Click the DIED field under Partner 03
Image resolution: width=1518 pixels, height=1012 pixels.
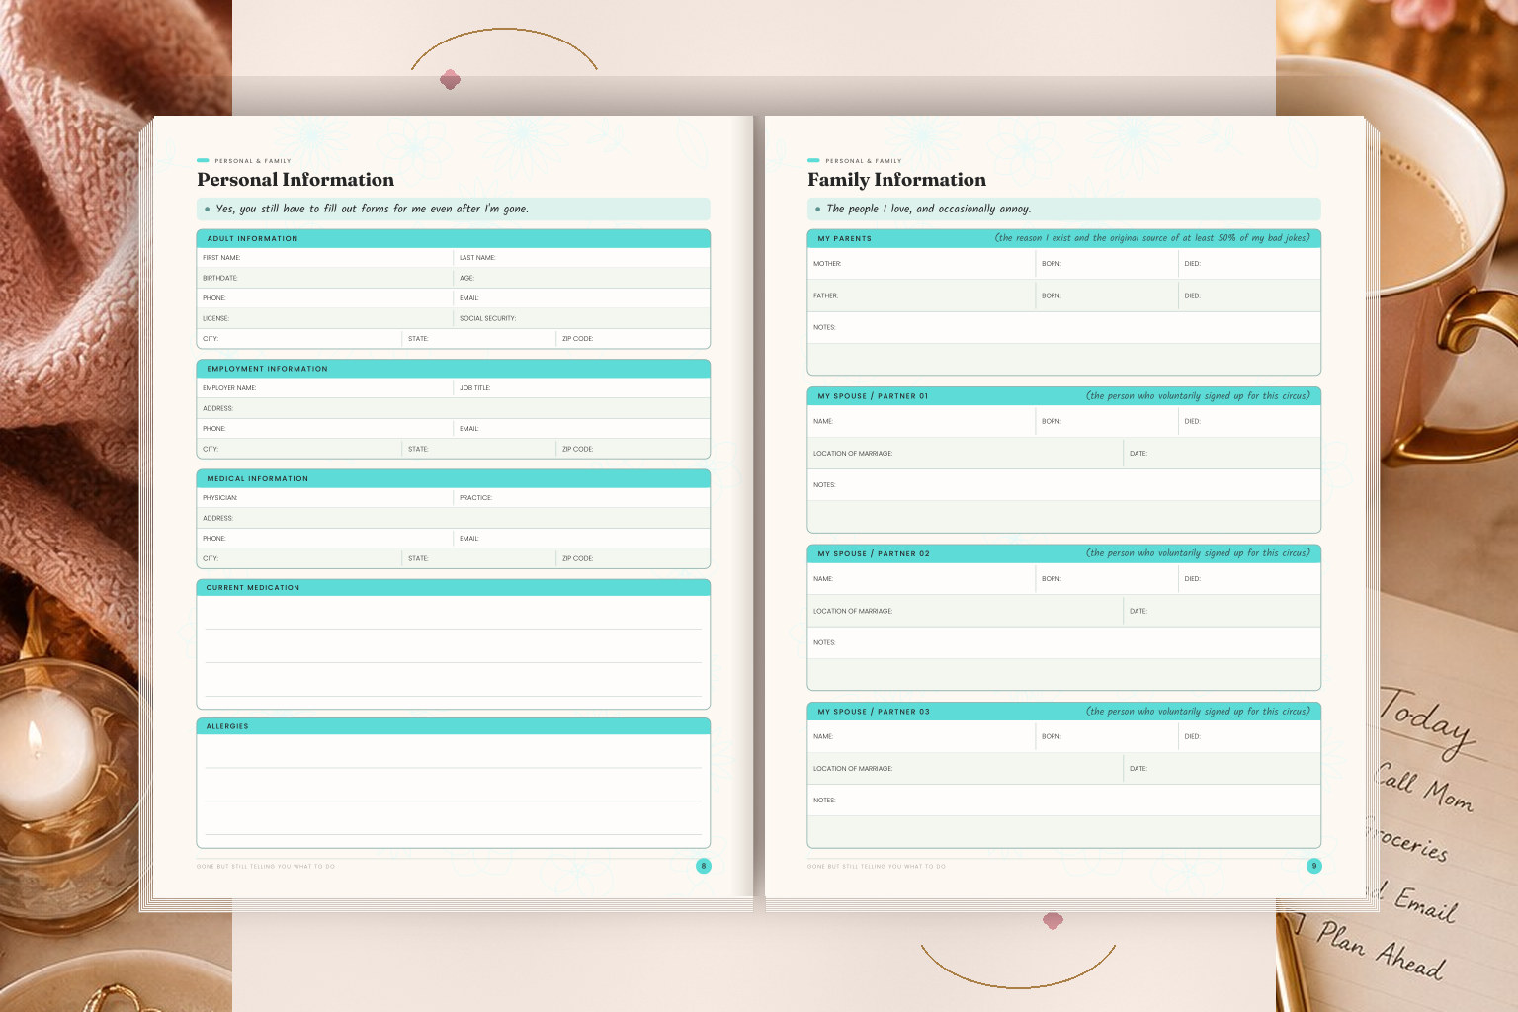(1250, 736)
